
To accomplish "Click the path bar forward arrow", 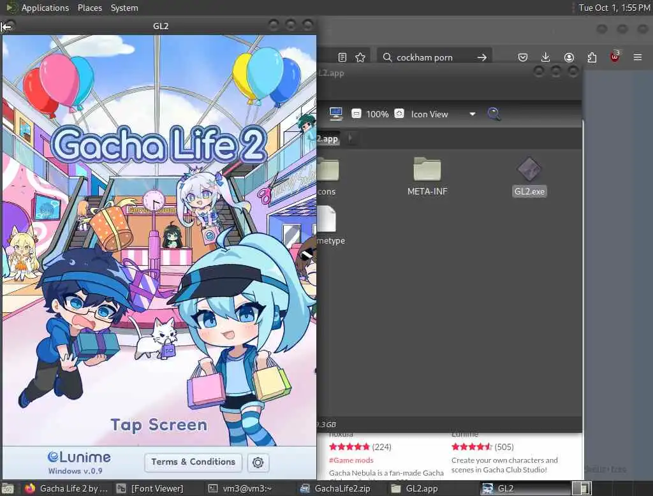I will click(x=350, y=138).
